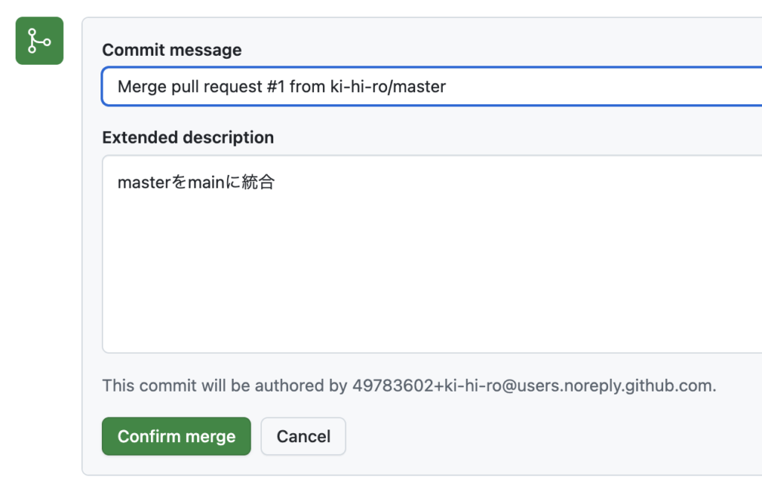Click the Commit message label
The width and height of the screenshot is (762, 489).
(x=172, y=50)
